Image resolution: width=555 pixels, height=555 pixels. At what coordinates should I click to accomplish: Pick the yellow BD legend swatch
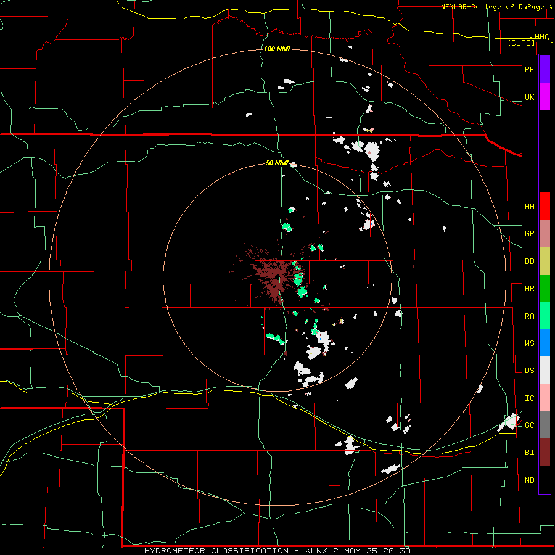(x=545, y=261)
